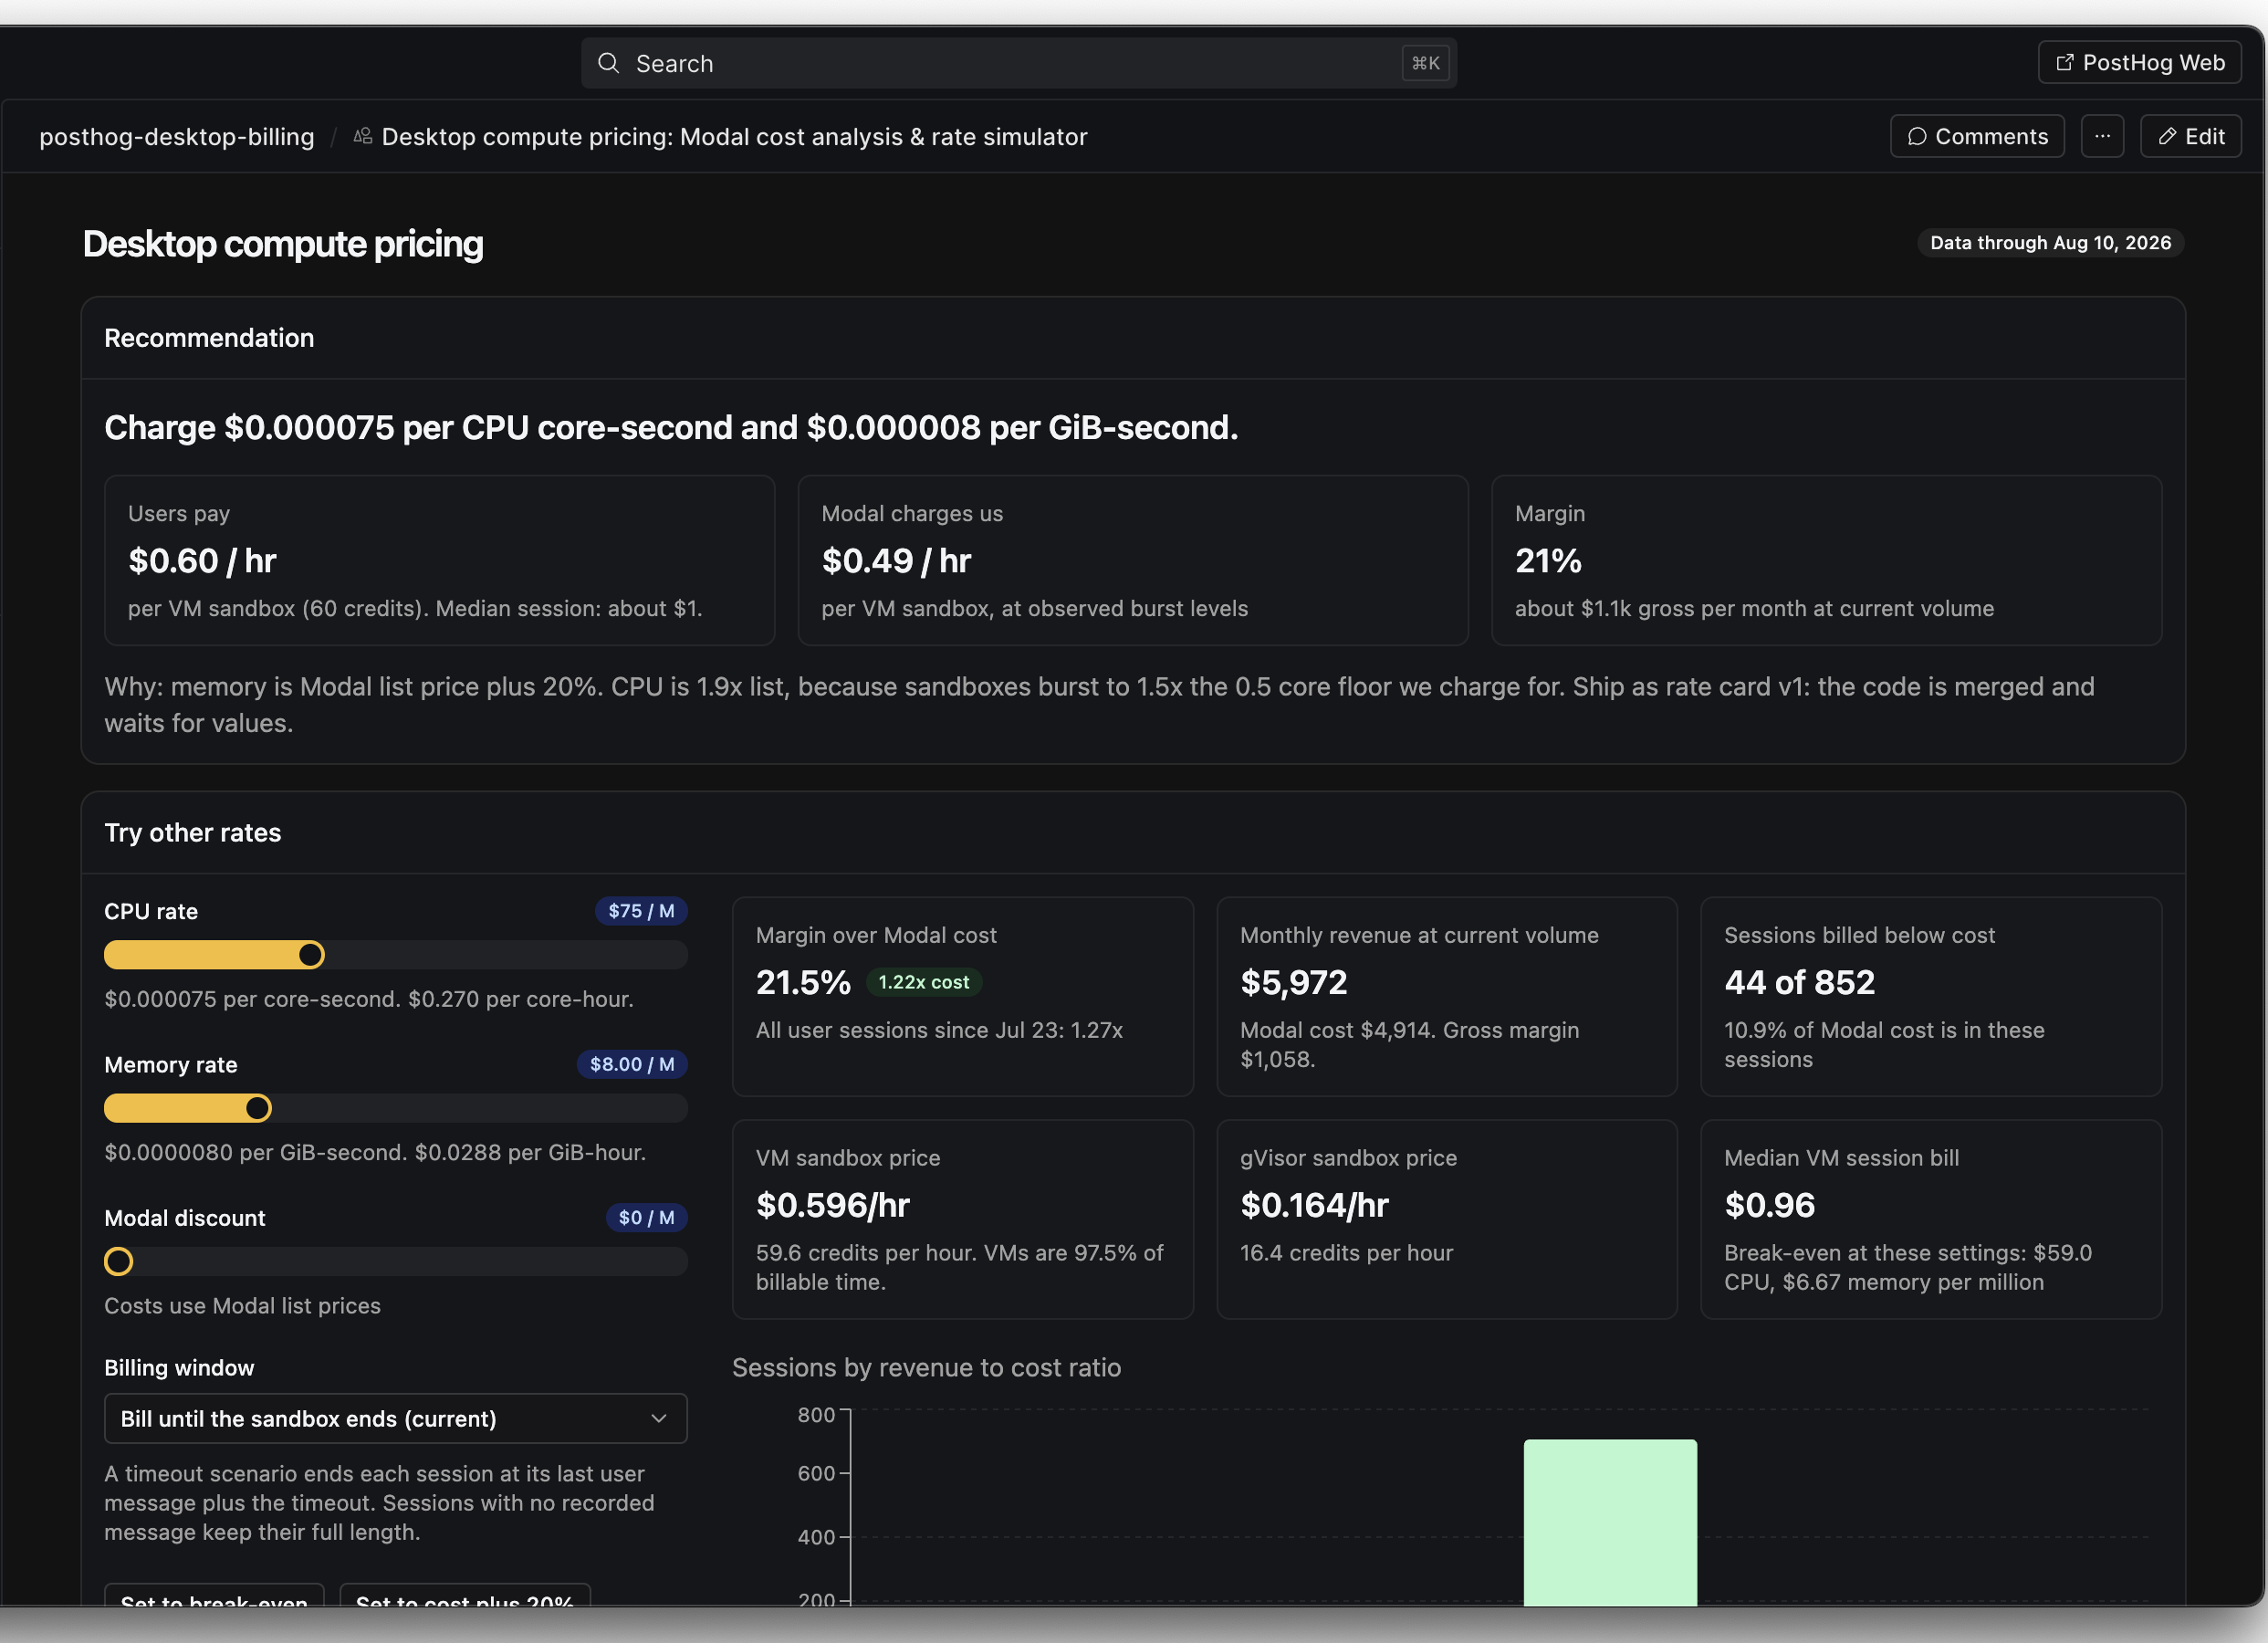Open PostHog Web in a browser

pos(2139,63)
